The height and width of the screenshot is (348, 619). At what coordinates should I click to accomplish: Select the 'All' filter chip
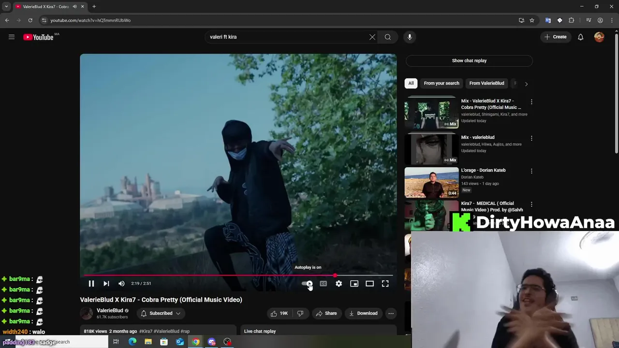[411, 83]
